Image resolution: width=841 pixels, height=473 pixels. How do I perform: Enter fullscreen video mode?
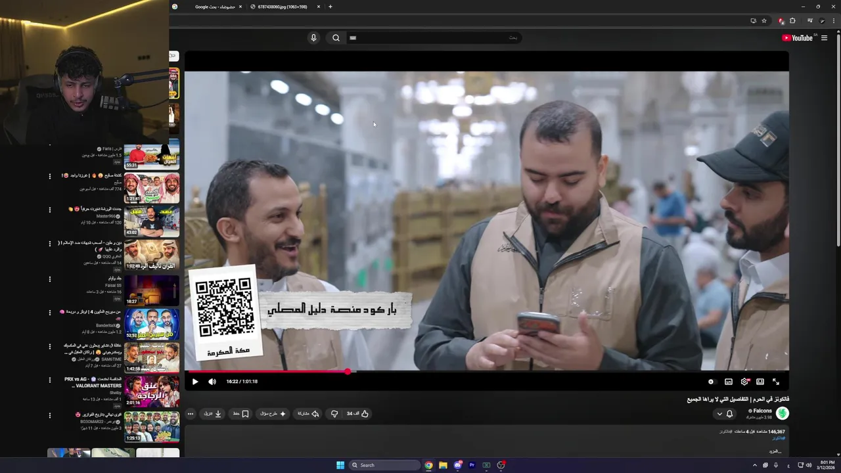point(776,382)
